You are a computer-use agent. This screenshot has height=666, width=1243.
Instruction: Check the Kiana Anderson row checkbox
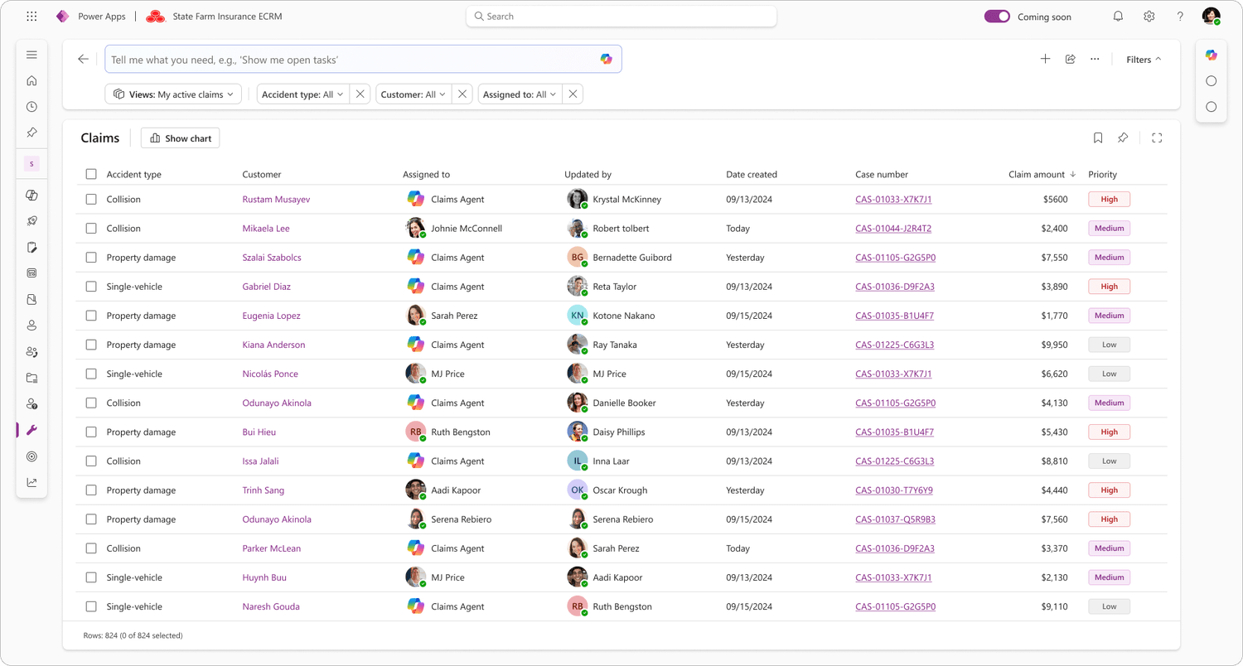[91, 345]
